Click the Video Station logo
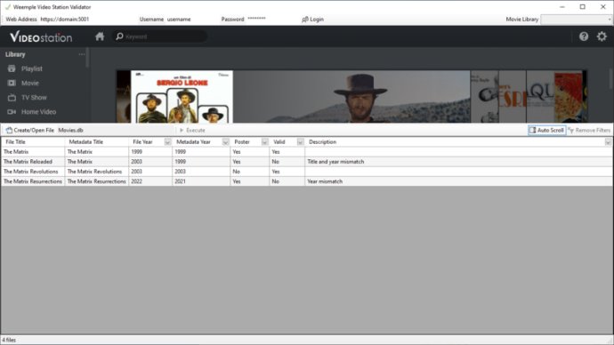The height and width of the screenshot is (345, 614). (x=41, y=36)
